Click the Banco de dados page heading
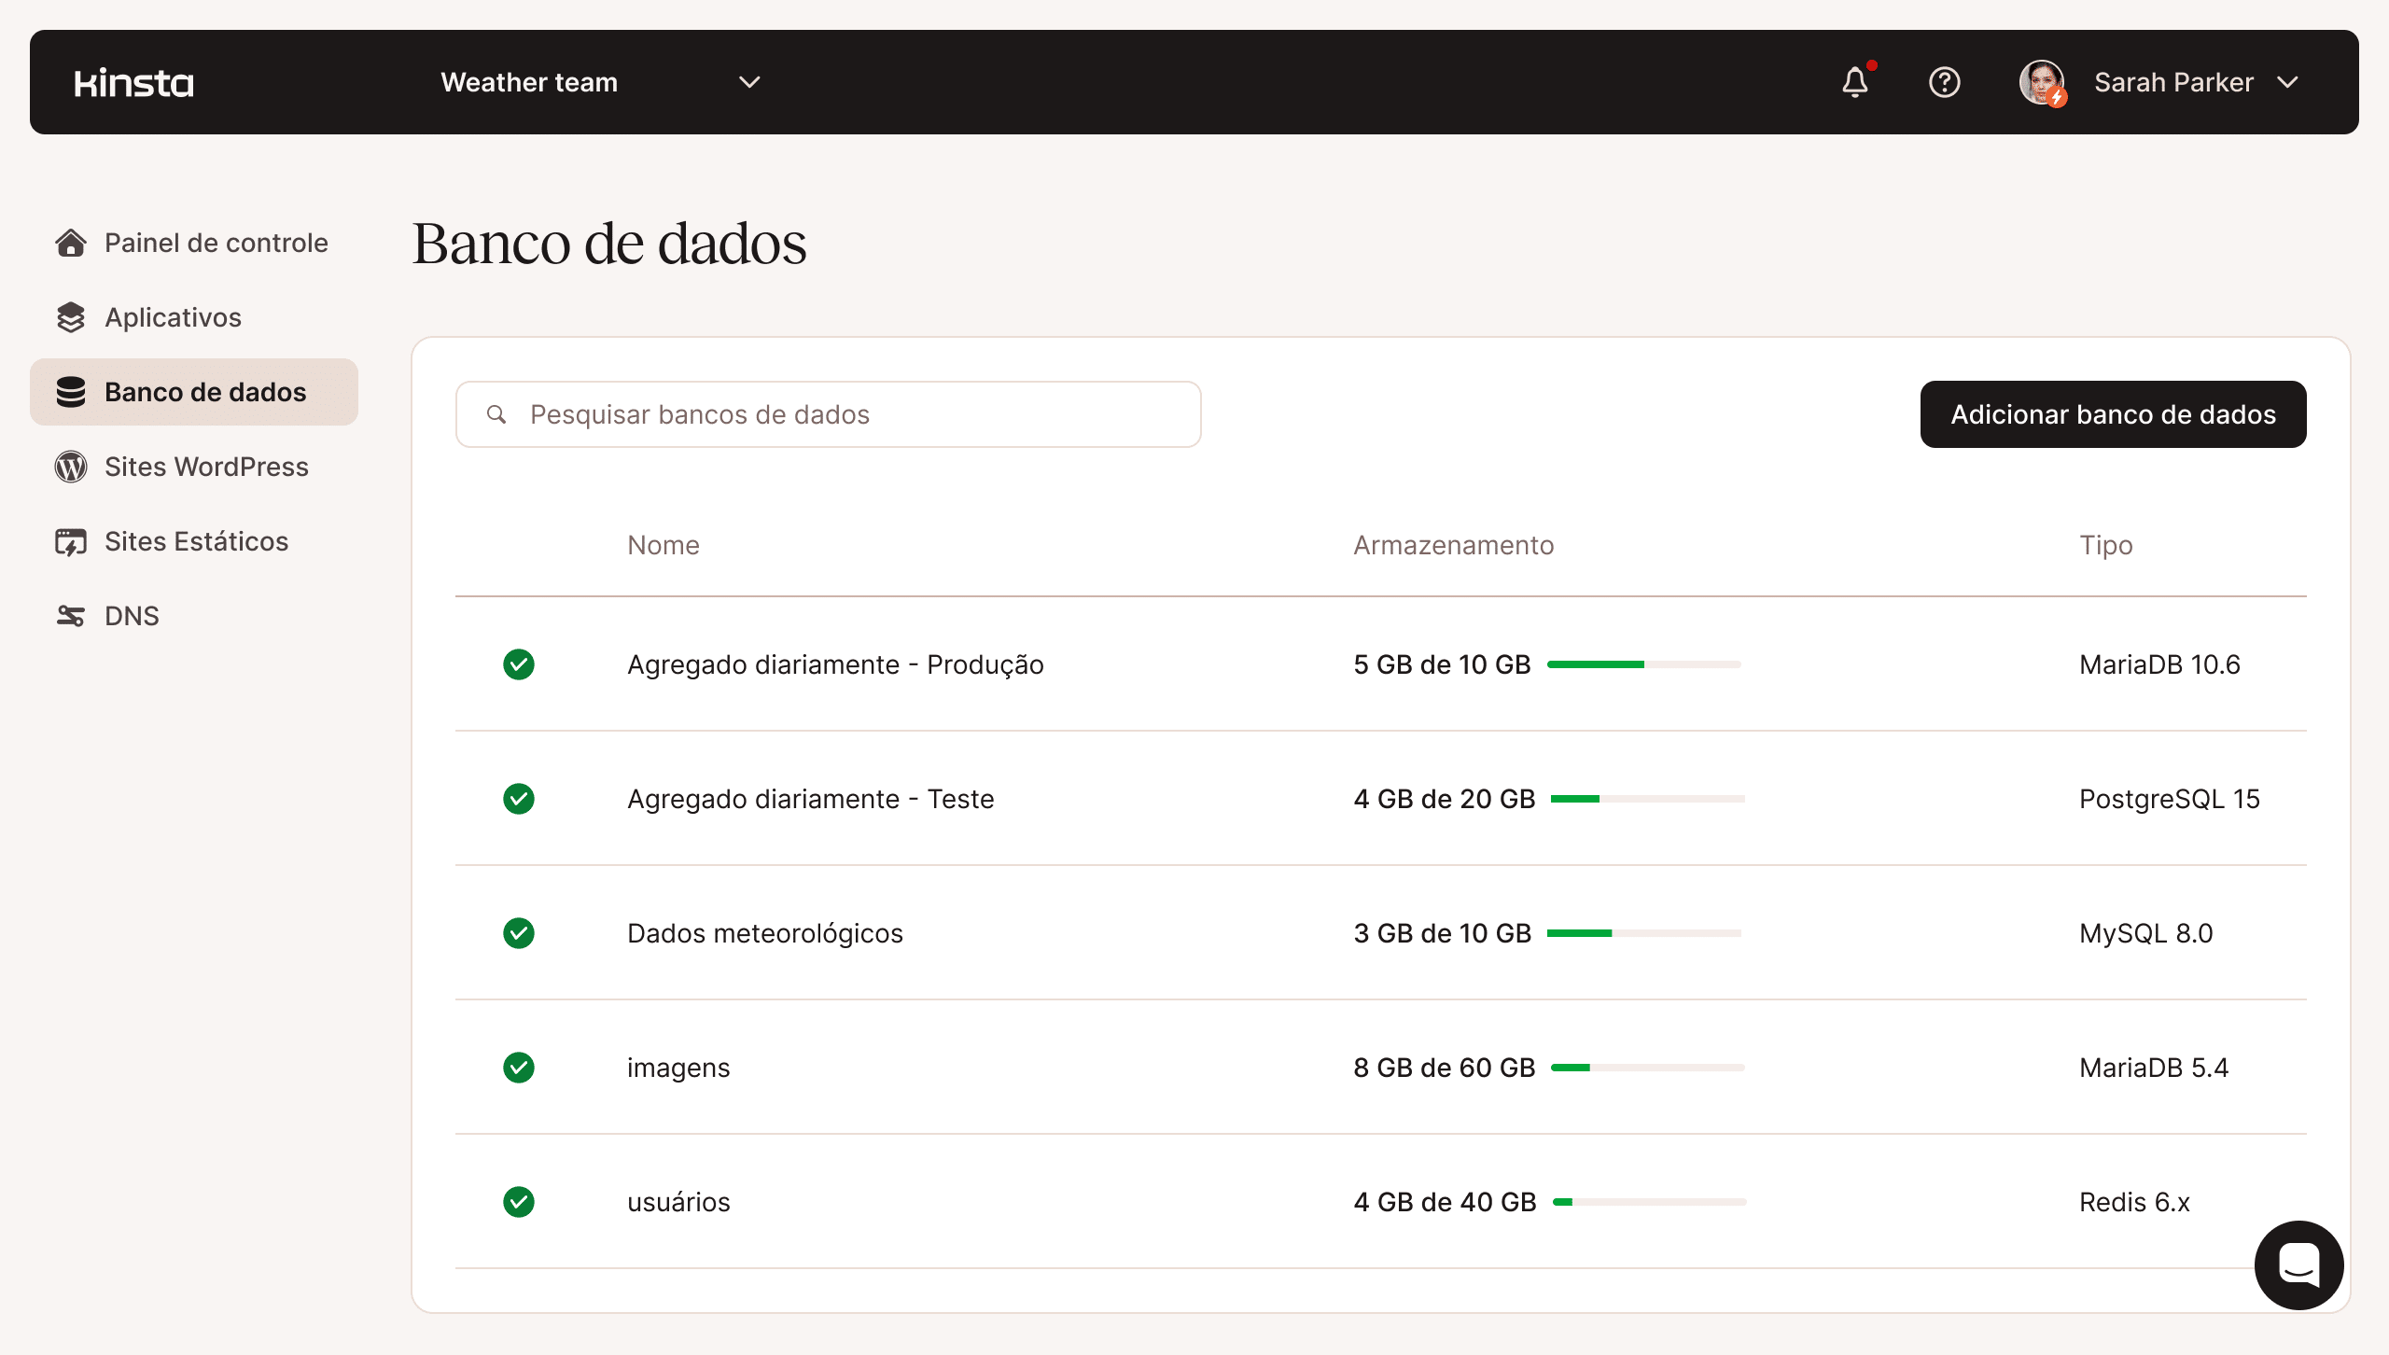The image size is (2389, 1355). coord(609,244)
